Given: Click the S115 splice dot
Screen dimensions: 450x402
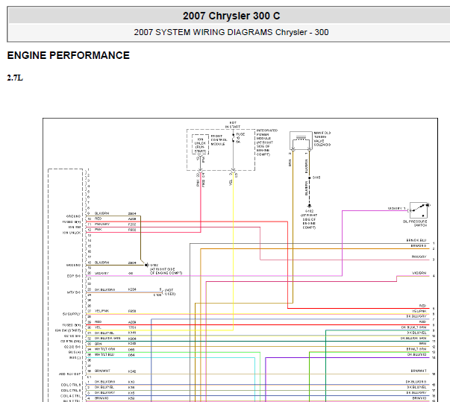Looking at the screenshot, I should 310,178.
